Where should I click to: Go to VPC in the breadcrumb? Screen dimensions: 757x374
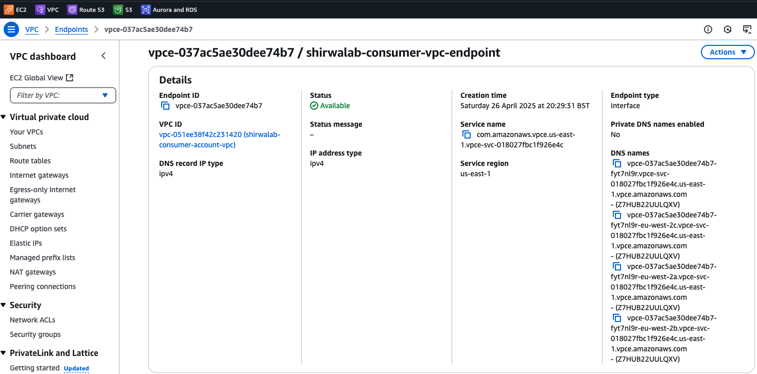coord(32,29)
